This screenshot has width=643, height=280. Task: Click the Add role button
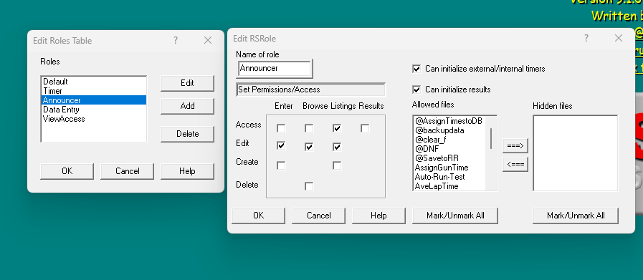[187, 106]
